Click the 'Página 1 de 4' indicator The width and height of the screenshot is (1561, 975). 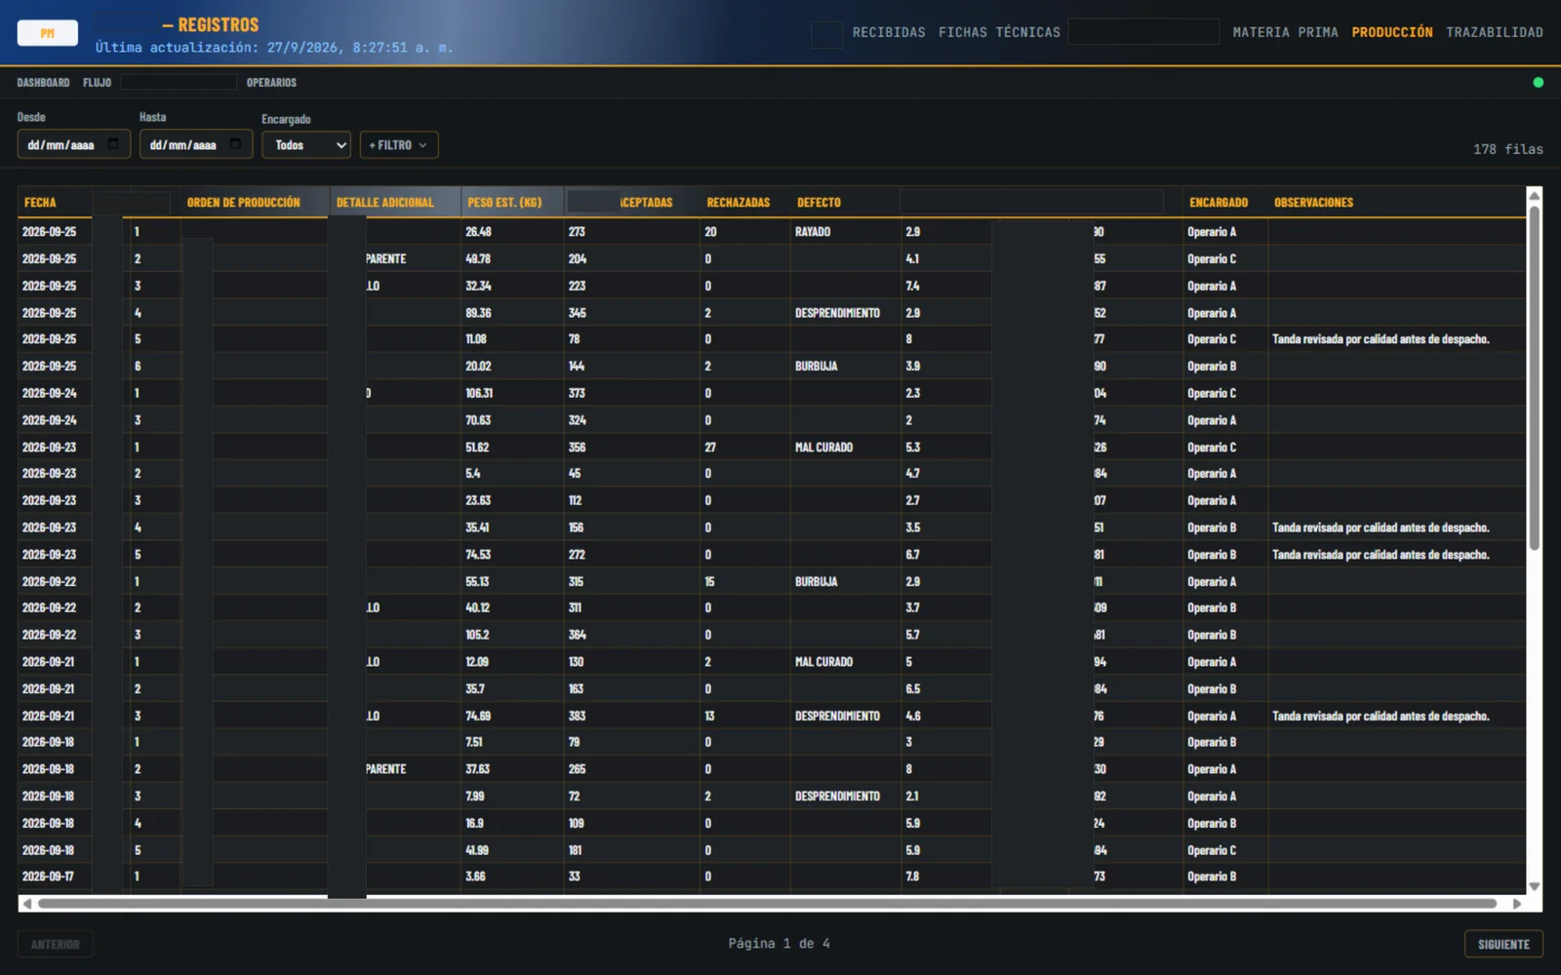779,943
